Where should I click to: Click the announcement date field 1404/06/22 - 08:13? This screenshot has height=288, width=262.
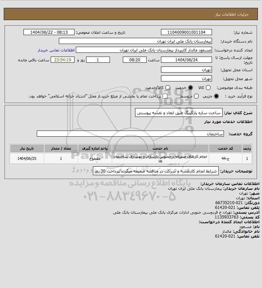tap(49, 32)
